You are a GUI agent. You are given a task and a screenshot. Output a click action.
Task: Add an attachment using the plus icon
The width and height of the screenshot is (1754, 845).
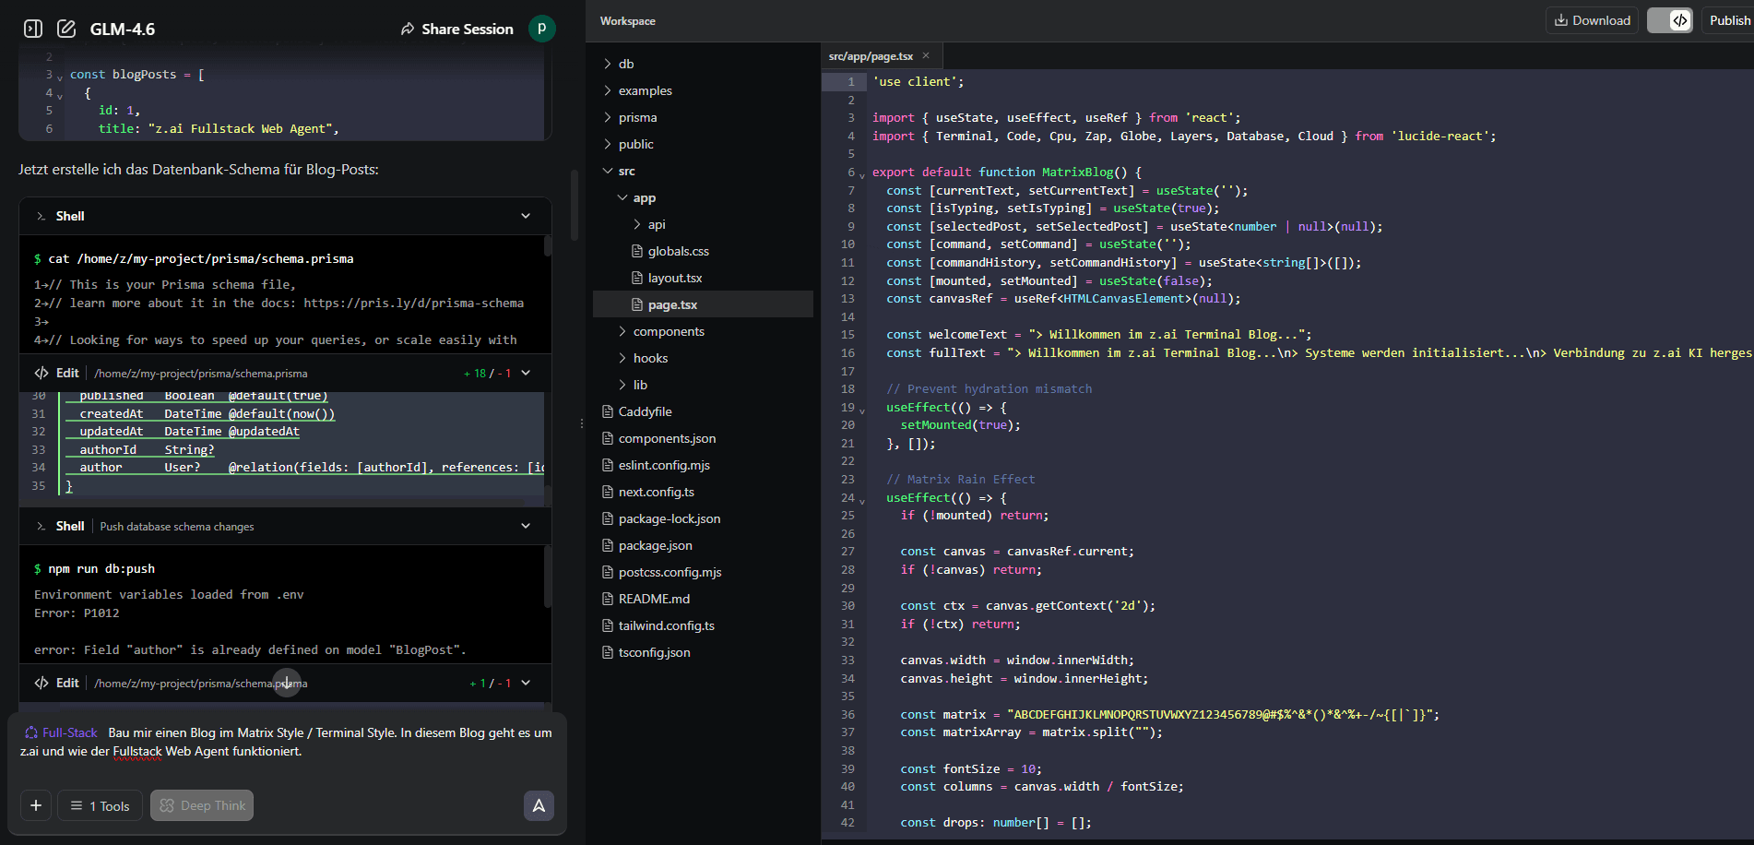[x=35, y=804]
